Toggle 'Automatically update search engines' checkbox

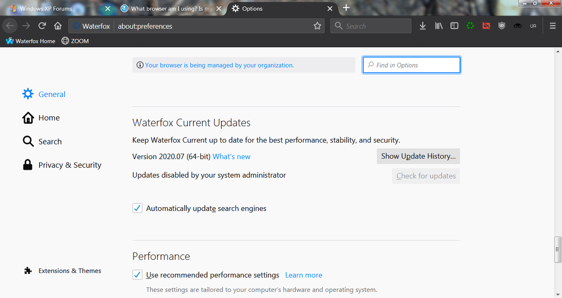click(x=137, y=208)
